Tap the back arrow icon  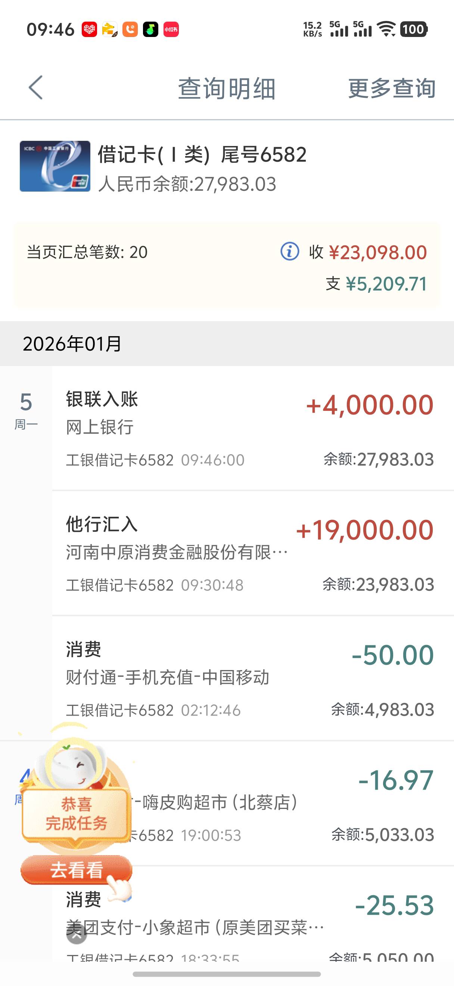[x=35, y=88]
